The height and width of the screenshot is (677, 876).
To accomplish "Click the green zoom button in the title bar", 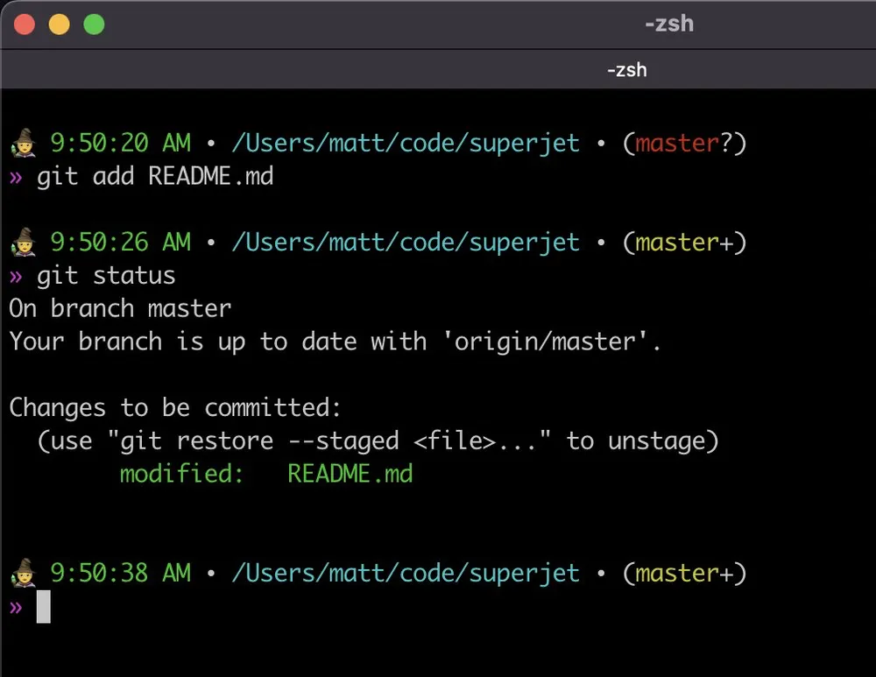I will point(93,25).
